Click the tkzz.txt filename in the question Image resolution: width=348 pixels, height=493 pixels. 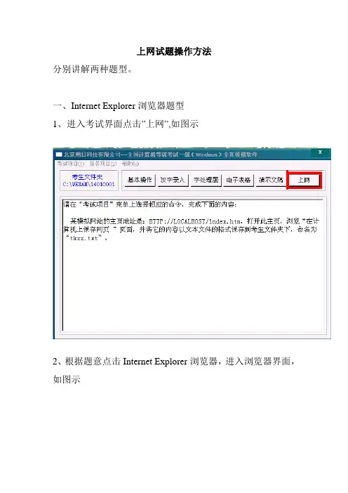pos(84,238)
